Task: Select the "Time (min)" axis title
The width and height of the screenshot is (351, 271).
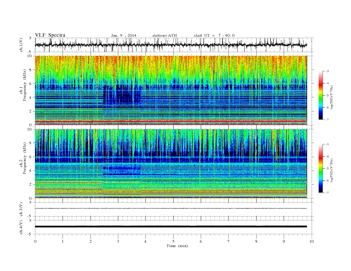Action: tap(177, 246)
